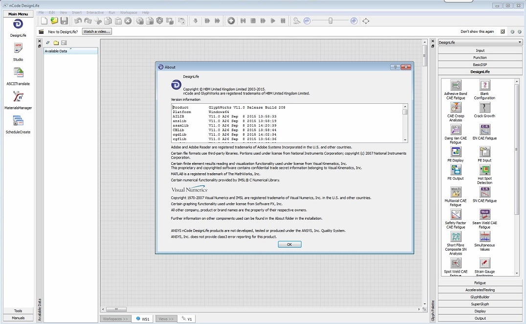Open the DesignLife palette dropdown
The height and width of the screenshot is (324, 526).
tap(480, 42)
